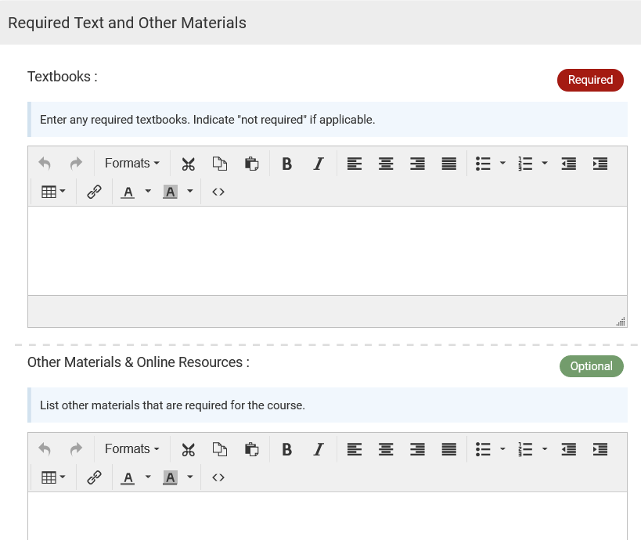This screenshot has width=641, height=540.
Task: Insert numbered list in Textbooks editor
Action: tap(525, 164)
